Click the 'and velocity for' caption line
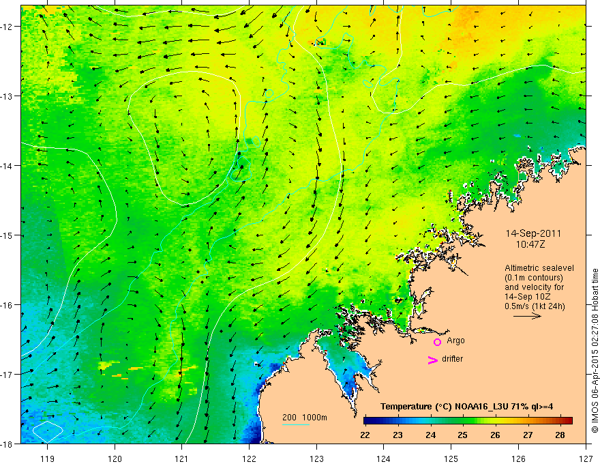 [x=534, y=287]
